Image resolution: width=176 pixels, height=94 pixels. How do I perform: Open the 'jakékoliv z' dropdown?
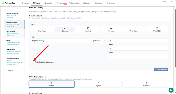[x=99, y=41]
